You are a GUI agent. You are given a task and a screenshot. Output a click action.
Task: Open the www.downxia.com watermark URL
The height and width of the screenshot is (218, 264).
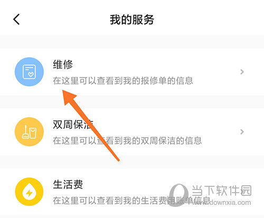(x=222, y=203)
